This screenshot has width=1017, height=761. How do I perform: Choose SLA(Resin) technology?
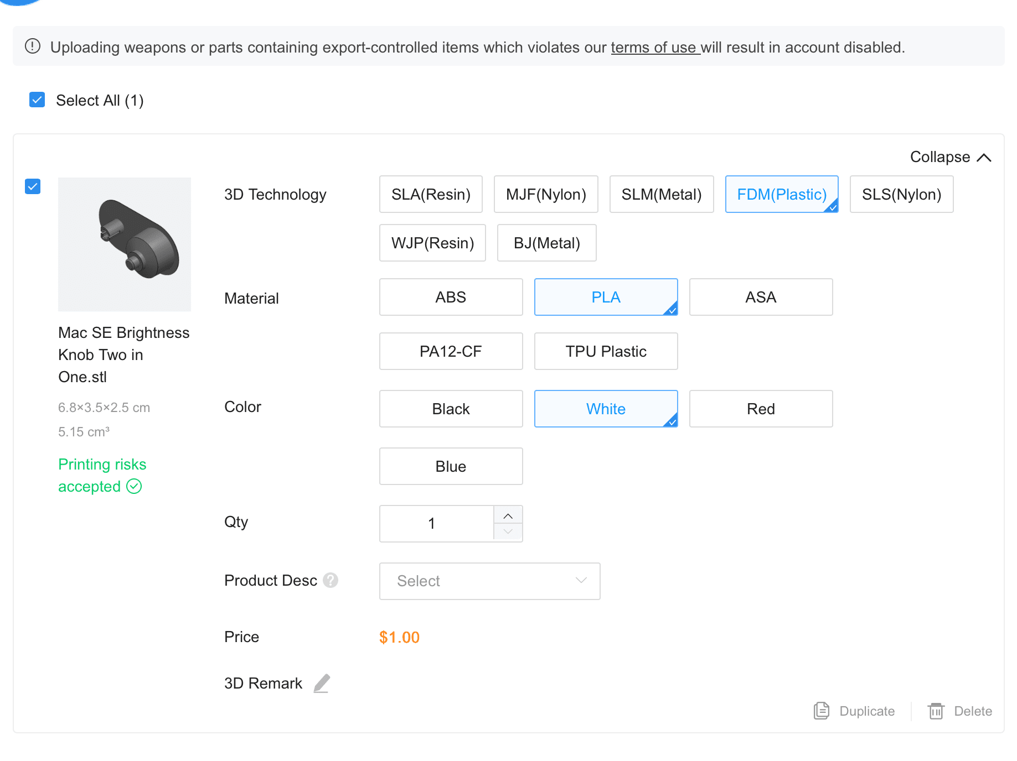click(431, 194)
